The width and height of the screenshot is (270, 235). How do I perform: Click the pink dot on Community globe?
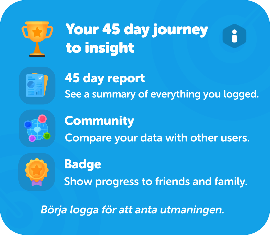click(42, 118)
